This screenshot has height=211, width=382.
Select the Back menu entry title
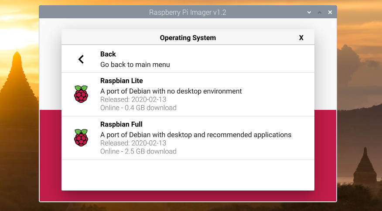[x=108, y=54]
